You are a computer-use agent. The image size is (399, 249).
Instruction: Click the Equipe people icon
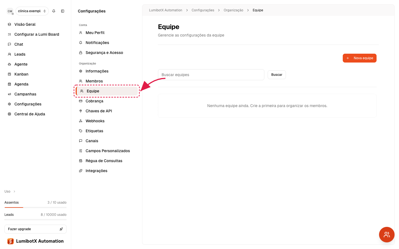[x=82, y=91]
